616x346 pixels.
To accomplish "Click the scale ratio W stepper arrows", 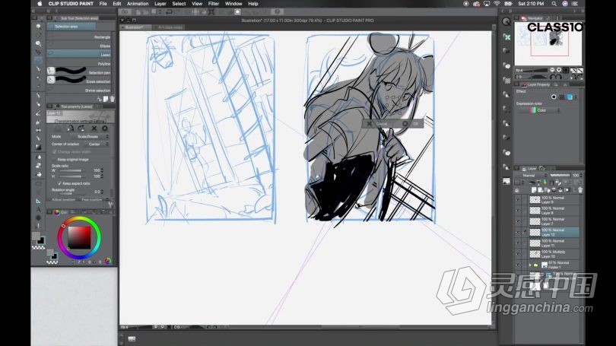I will click(x=103, y=170).
